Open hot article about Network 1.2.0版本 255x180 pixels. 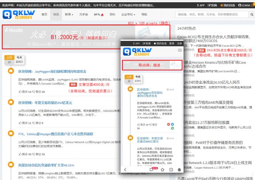pos(218,163)
